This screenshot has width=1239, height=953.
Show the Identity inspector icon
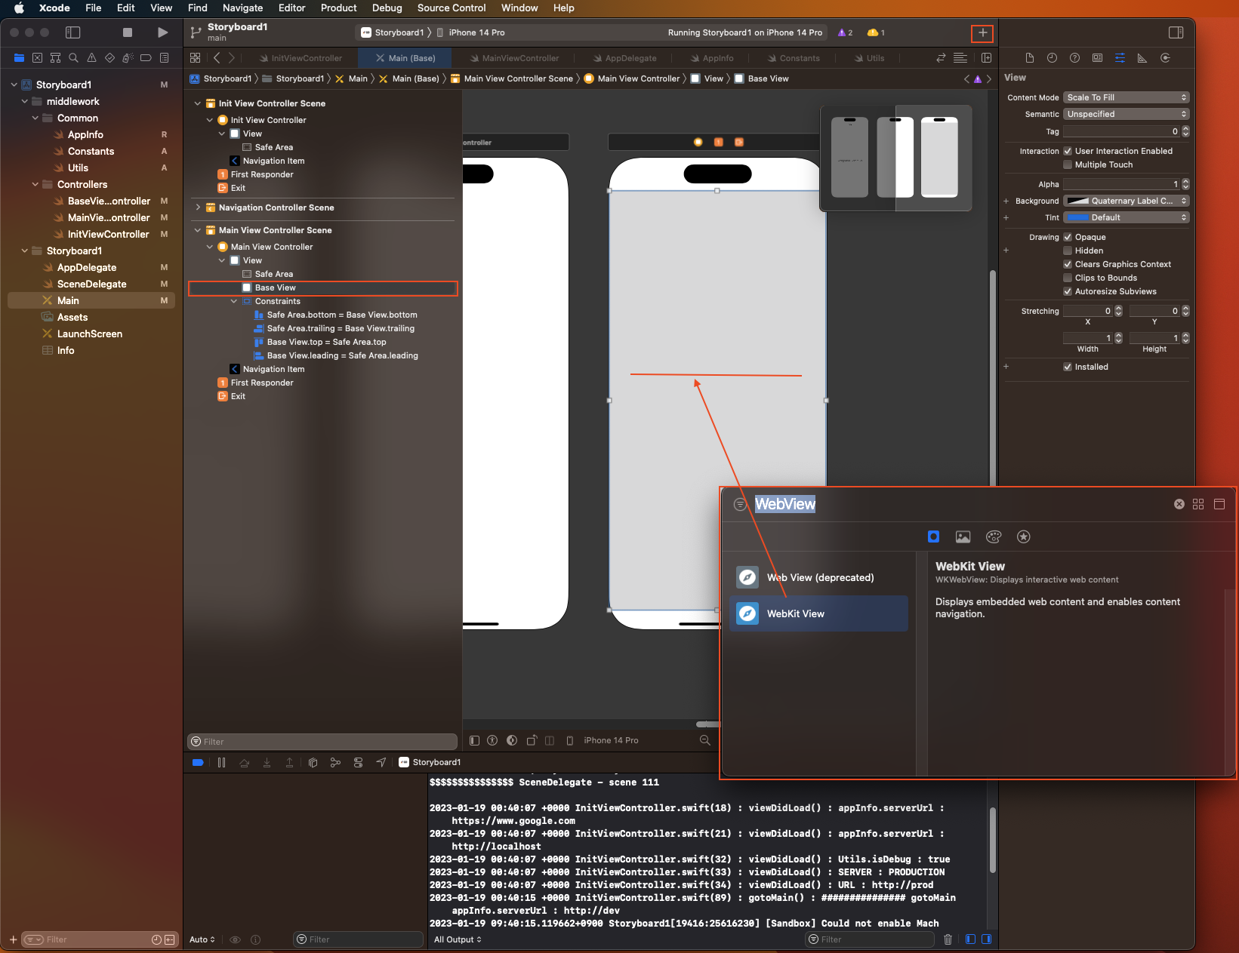[1097, 58]
